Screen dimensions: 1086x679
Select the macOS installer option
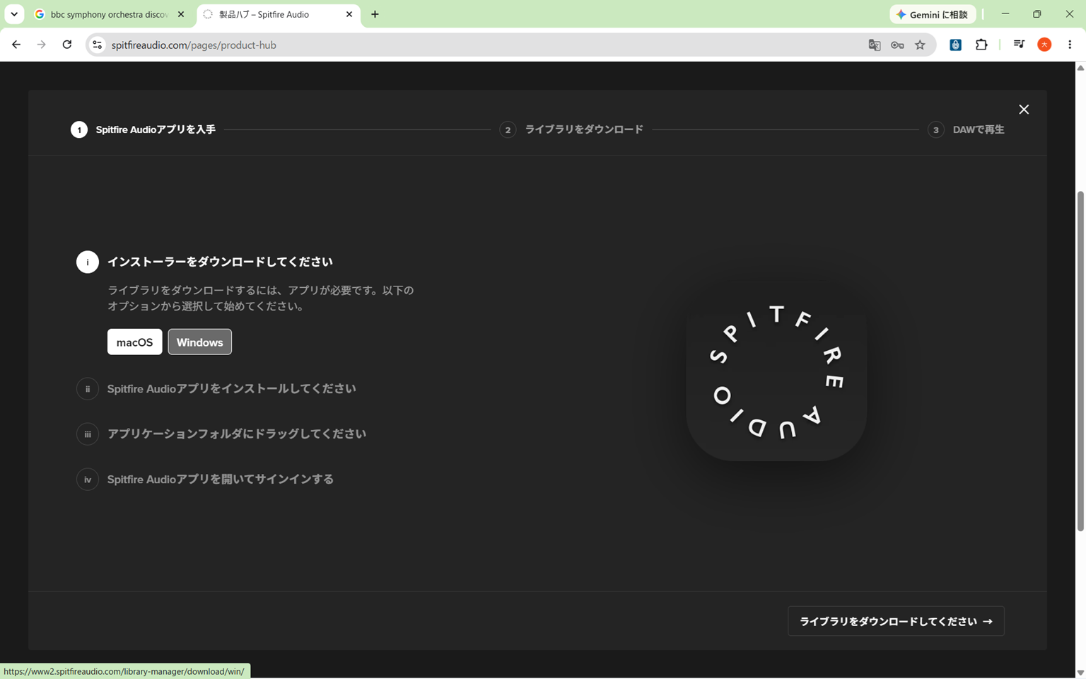point(134,342)
